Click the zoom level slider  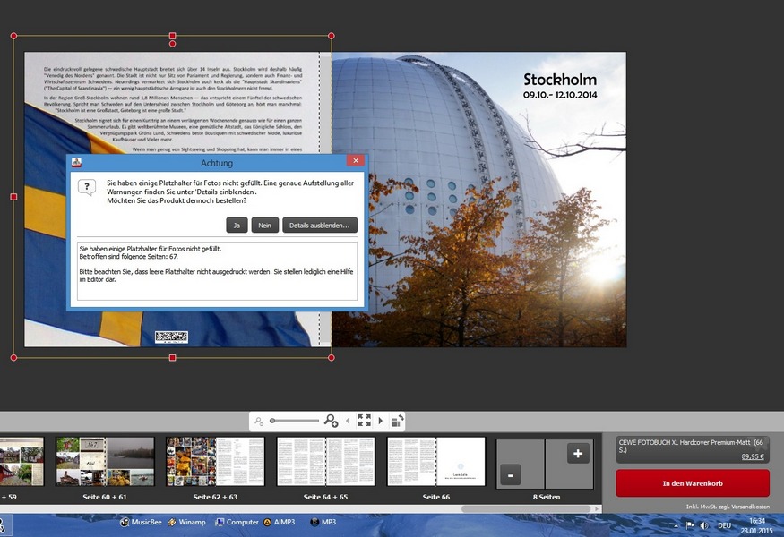(x=294, y=421)
